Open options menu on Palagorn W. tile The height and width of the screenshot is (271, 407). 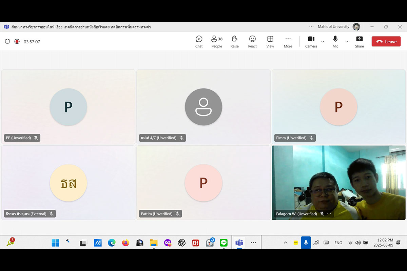coord(329,214)
